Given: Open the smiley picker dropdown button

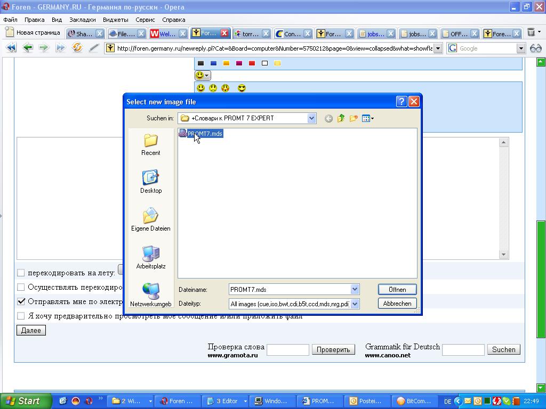Looking at the screenshot, I should click(203, 75).
